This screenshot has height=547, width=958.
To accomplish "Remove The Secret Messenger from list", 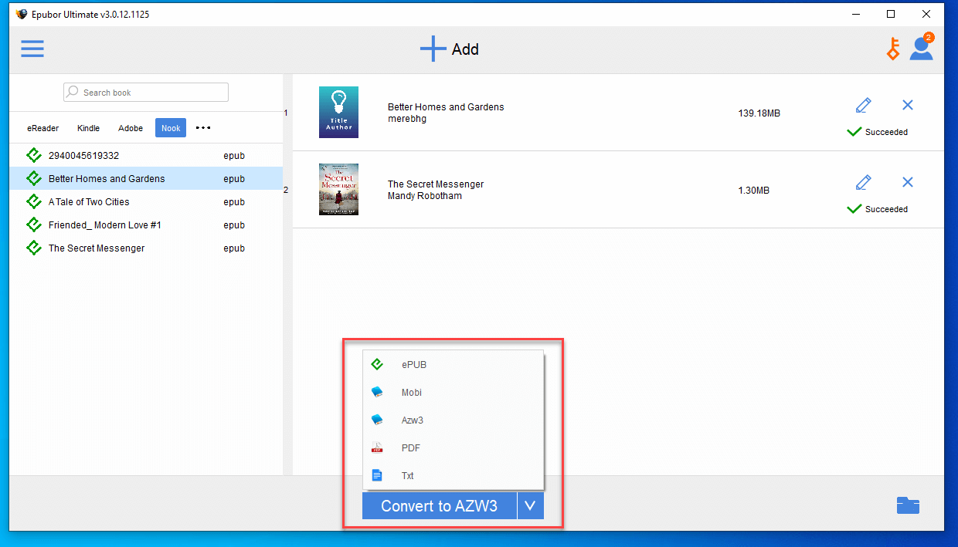I will click(908, 182).
